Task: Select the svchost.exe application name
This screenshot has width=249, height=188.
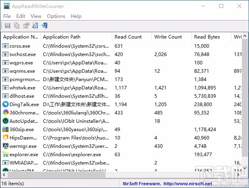Action: click(x=23, y=54)
